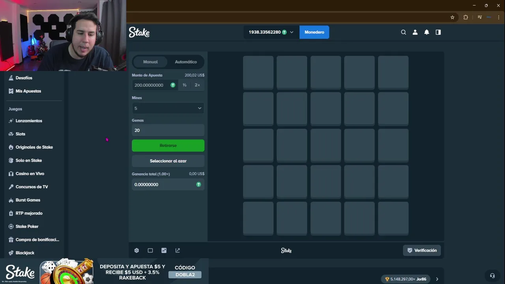This screenshot has height=284, width=505.
Task: Click the Casino en Vivo icon
Action: pyautogui.click(x=11, y=174)
